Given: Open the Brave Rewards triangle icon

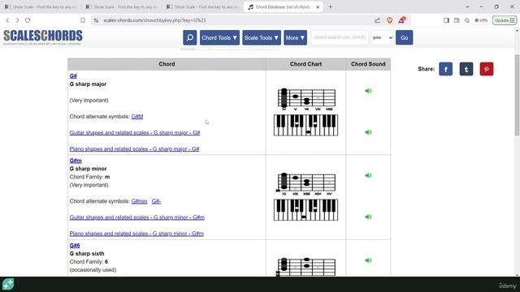Looking at the screenshot, I should coord(401,20).
